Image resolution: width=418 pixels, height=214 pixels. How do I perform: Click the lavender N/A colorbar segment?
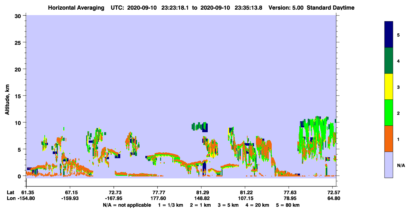pyautogui.click(x=389, y=165)
